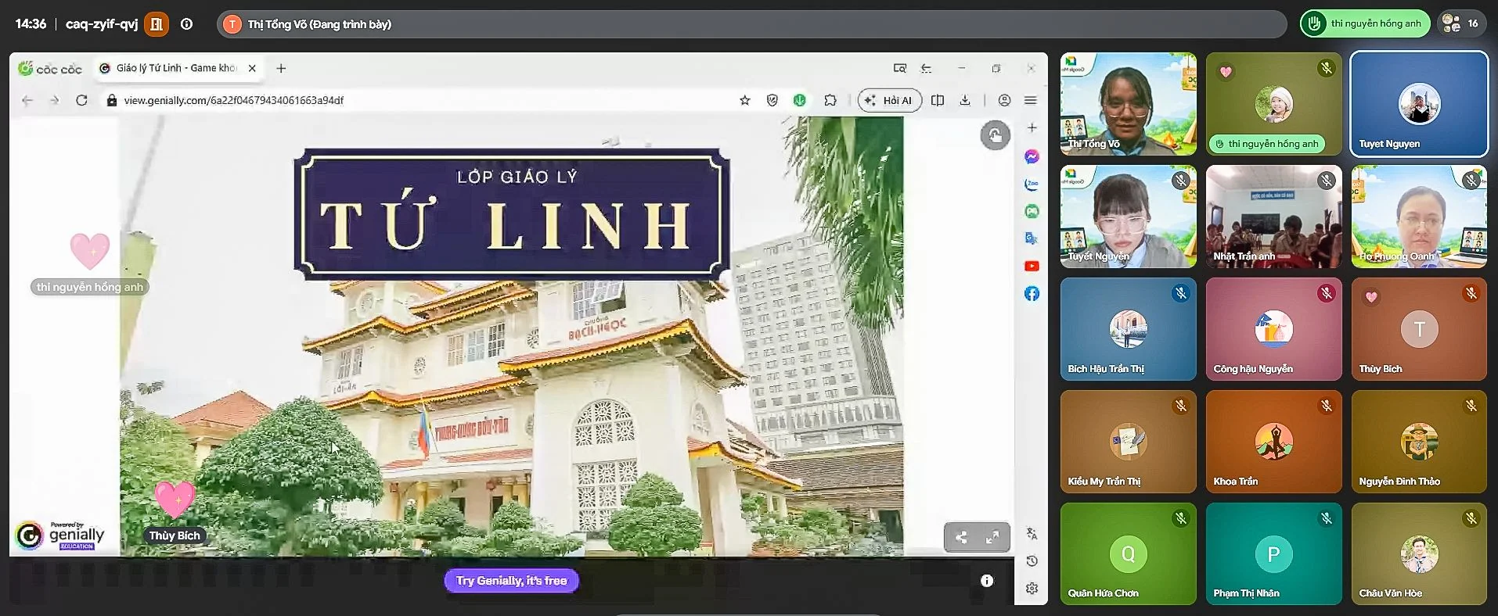Close the Giáo lý Tứ Linh tab

(252, 68)
